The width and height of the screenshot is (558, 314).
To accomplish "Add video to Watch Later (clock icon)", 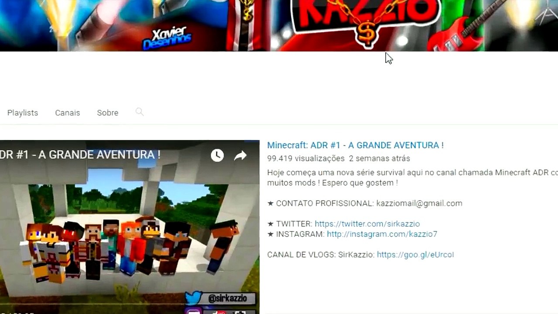I will click(x=217, y=155).
